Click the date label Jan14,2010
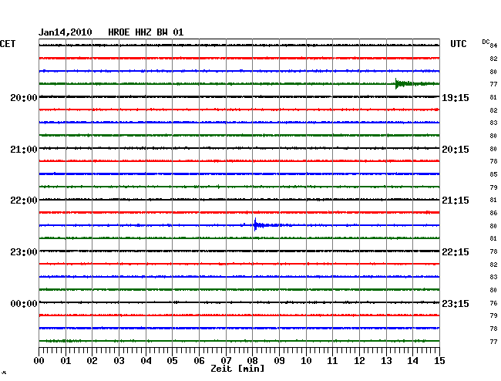The height and width of the screenshot is (381, 501). (x=66, y=32)
